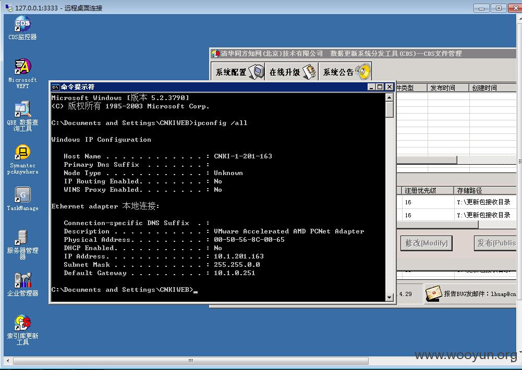Select the second row with priority 16
The width and height of the screenshot is (522, 370).
[x=456, y=215]
